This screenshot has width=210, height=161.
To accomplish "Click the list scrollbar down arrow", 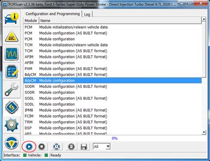I will pos(204,132).
